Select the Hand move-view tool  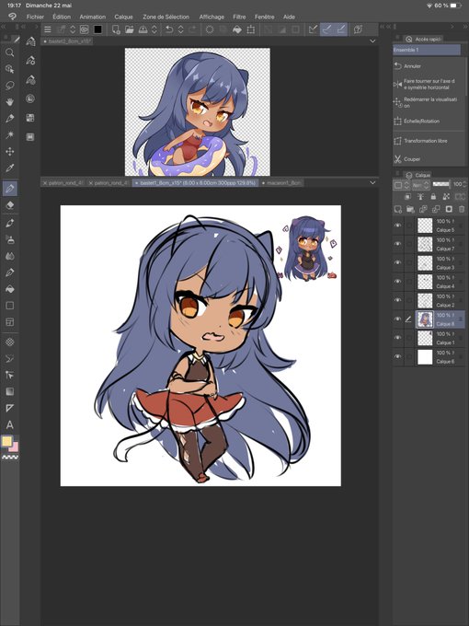[x=10, y=102]
